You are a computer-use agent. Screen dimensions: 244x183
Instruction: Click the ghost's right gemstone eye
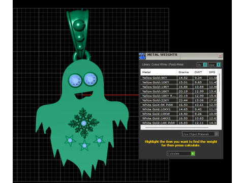pyautogui.click(x=90, y=79)
